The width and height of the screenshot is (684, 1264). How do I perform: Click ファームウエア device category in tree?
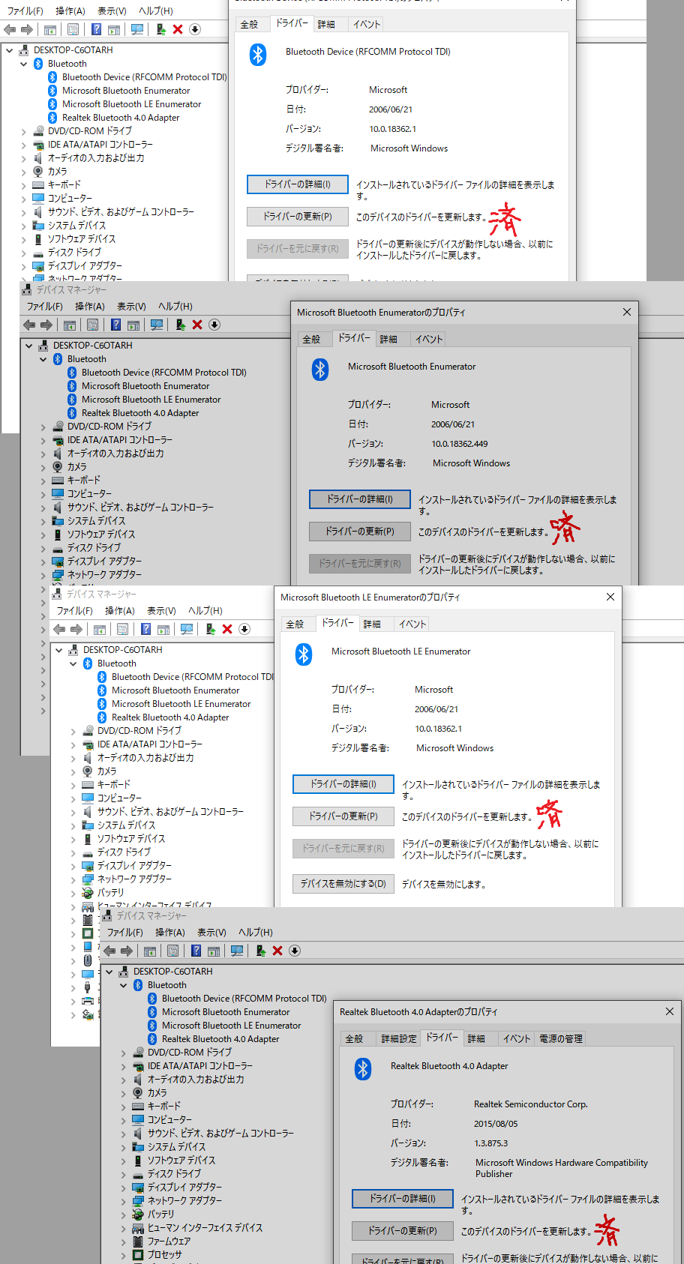click(169, 1241)
